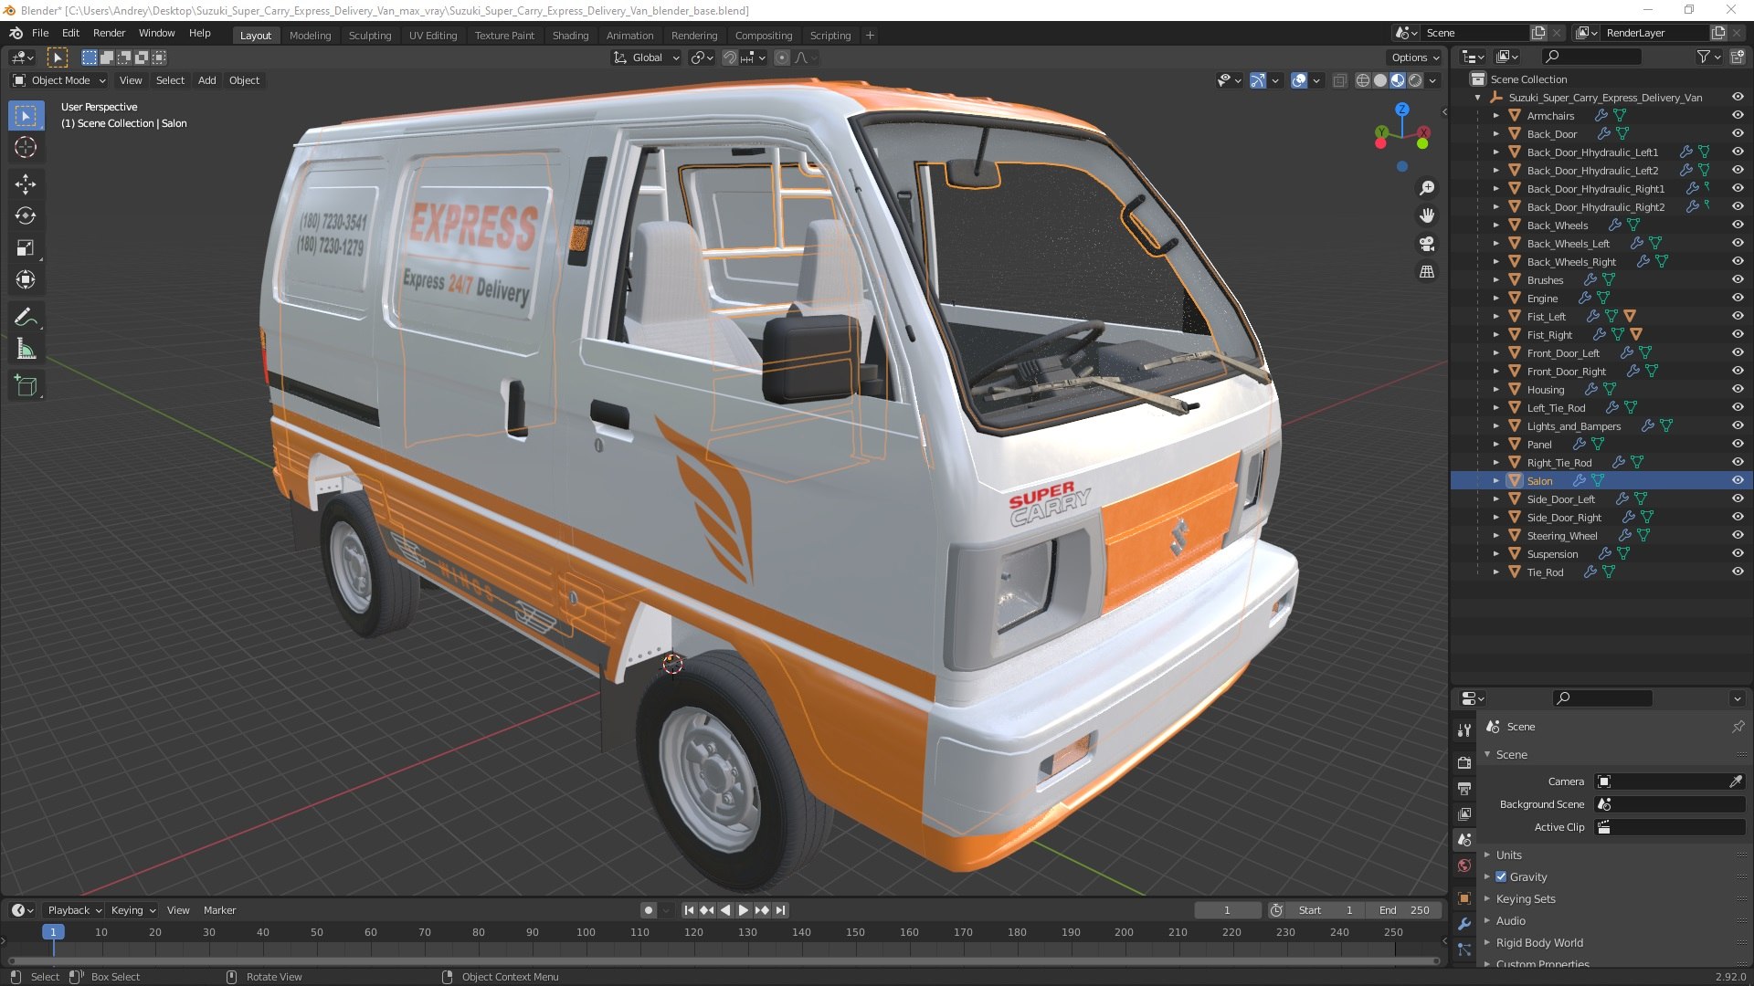Open the timeline Playback menu

74,910
